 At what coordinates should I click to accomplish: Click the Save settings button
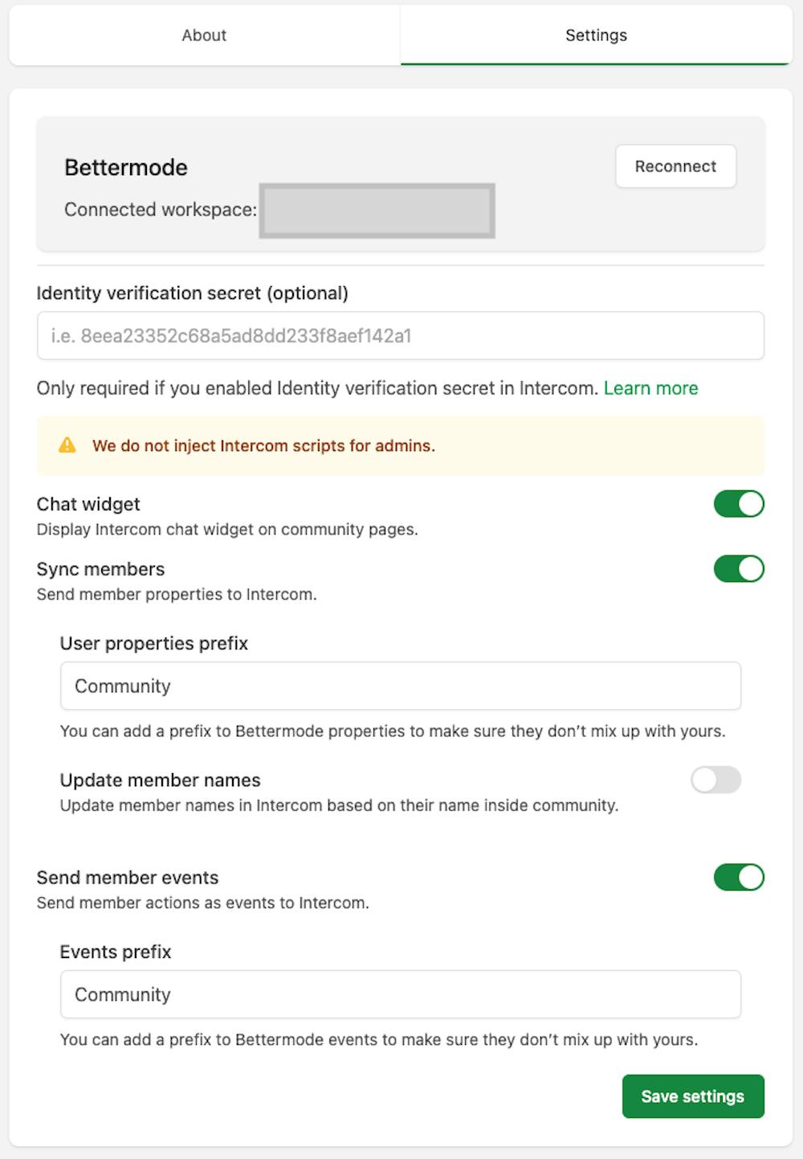coord(692,1096)
